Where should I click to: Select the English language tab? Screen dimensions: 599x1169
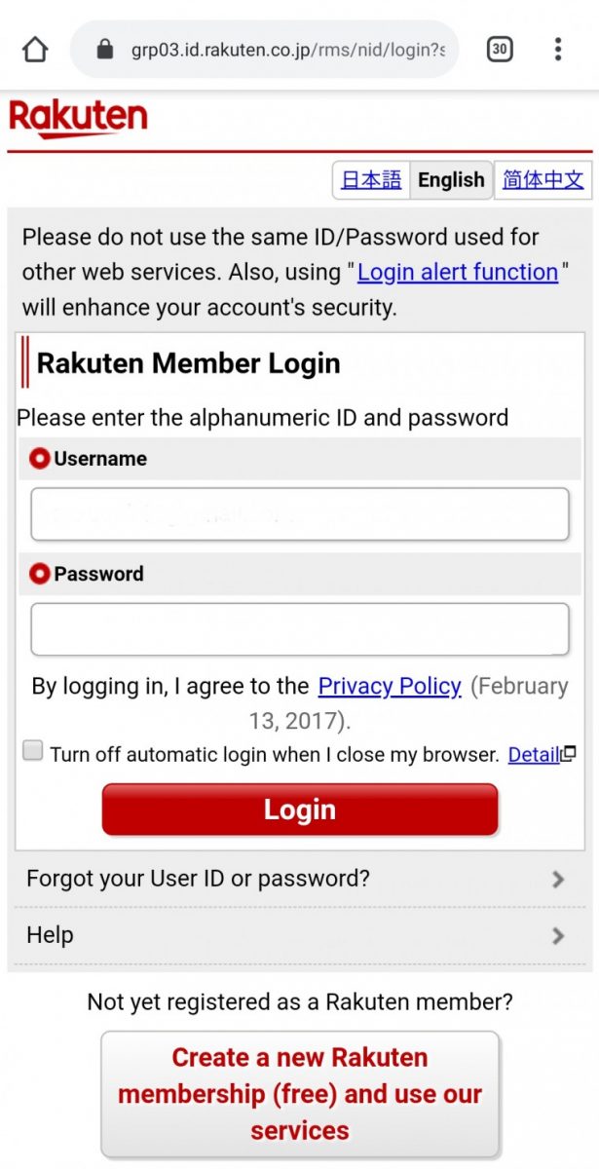(x=451, y=180)
